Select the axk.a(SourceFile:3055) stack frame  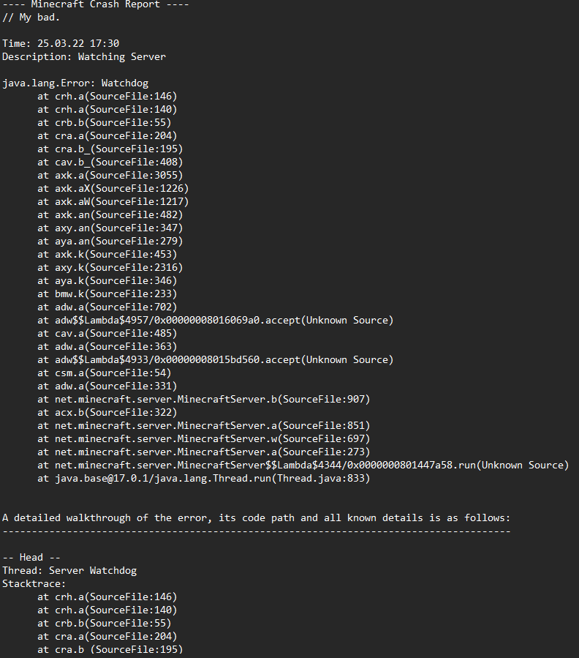[x=110, y=176]
